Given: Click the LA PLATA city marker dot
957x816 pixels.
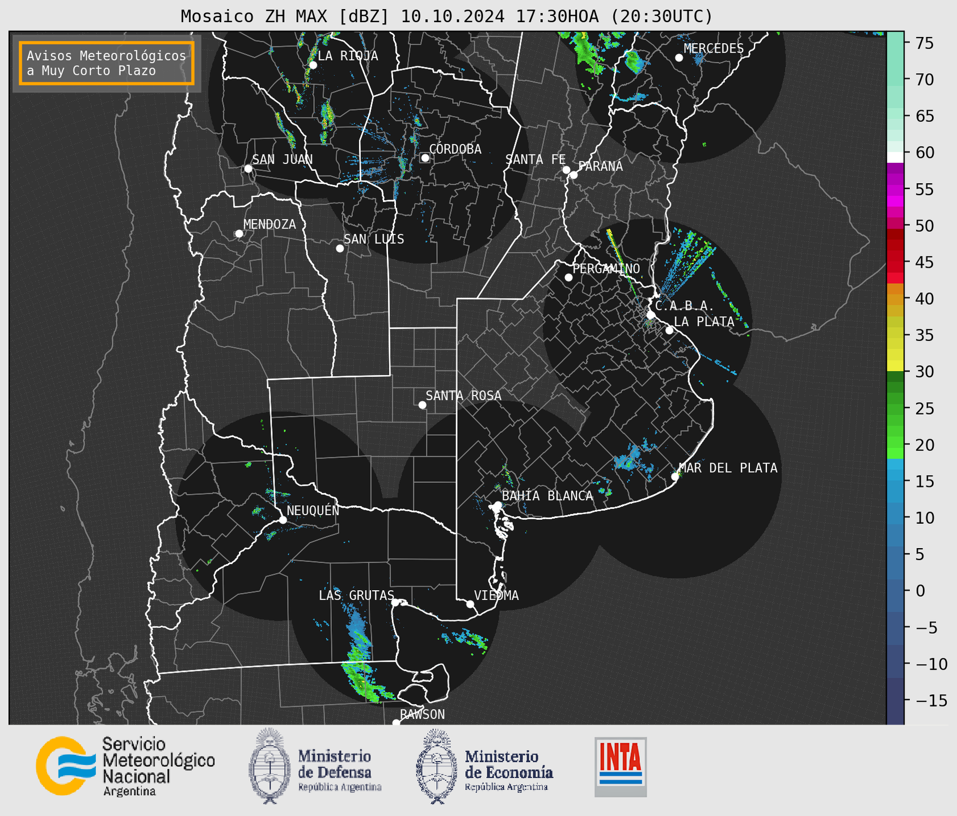Looking at the screenshot, I should [x=669, y=330].
